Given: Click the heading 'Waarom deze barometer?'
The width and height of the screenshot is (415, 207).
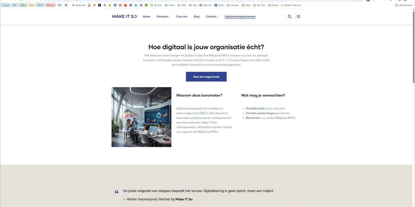Looking at the screenshot, I should tap(199, 95).
